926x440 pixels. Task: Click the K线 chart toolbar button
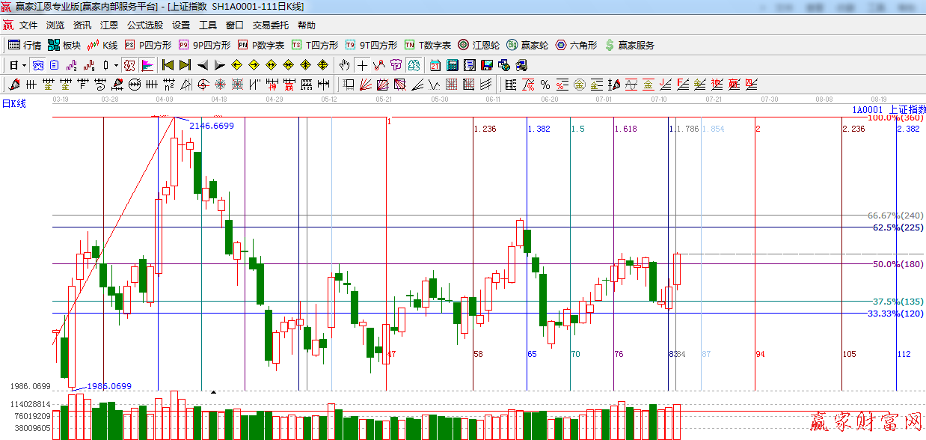pos(103,45)
